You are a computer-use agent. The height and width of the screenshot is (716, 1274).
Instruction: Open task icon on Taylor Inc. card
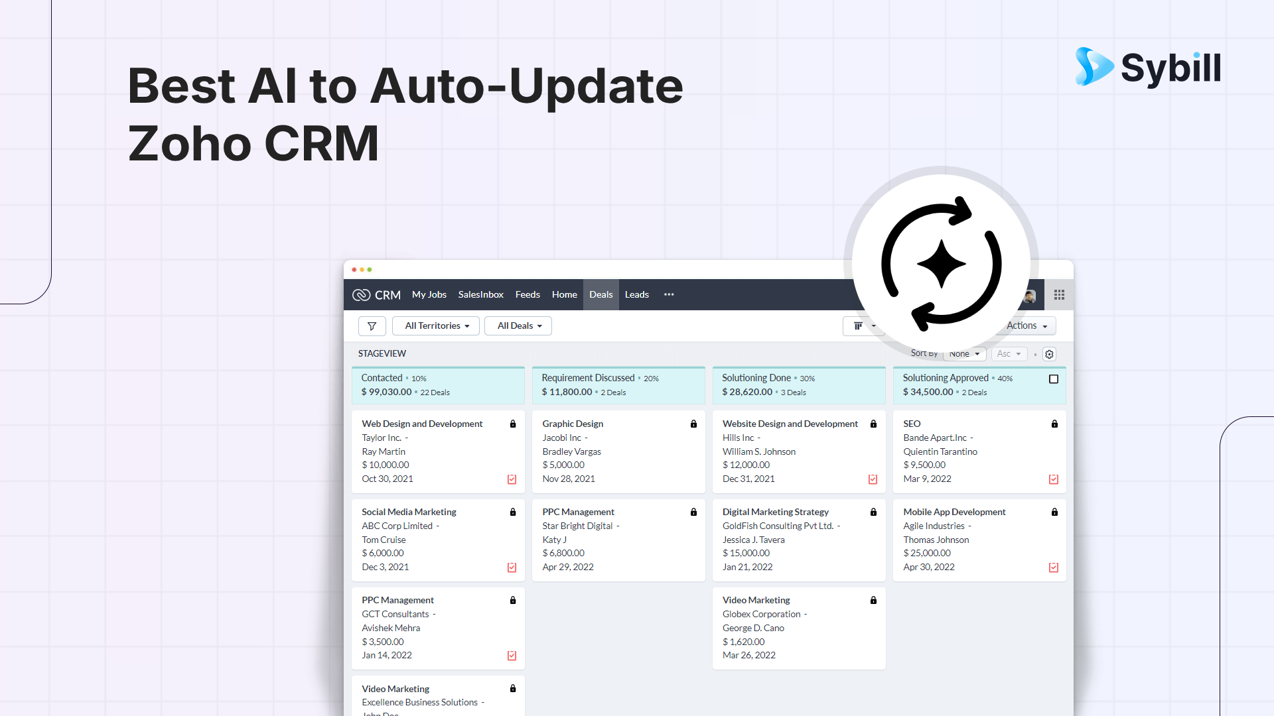click(512, 479)
